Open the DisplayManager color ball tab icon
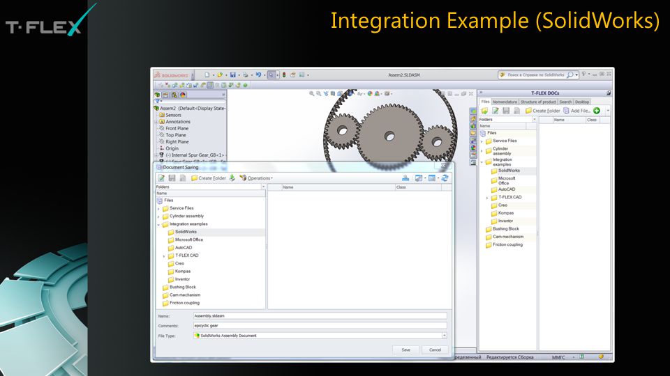Image resolution: width=670 pixels, height=376 pixels. coord(183,95)
